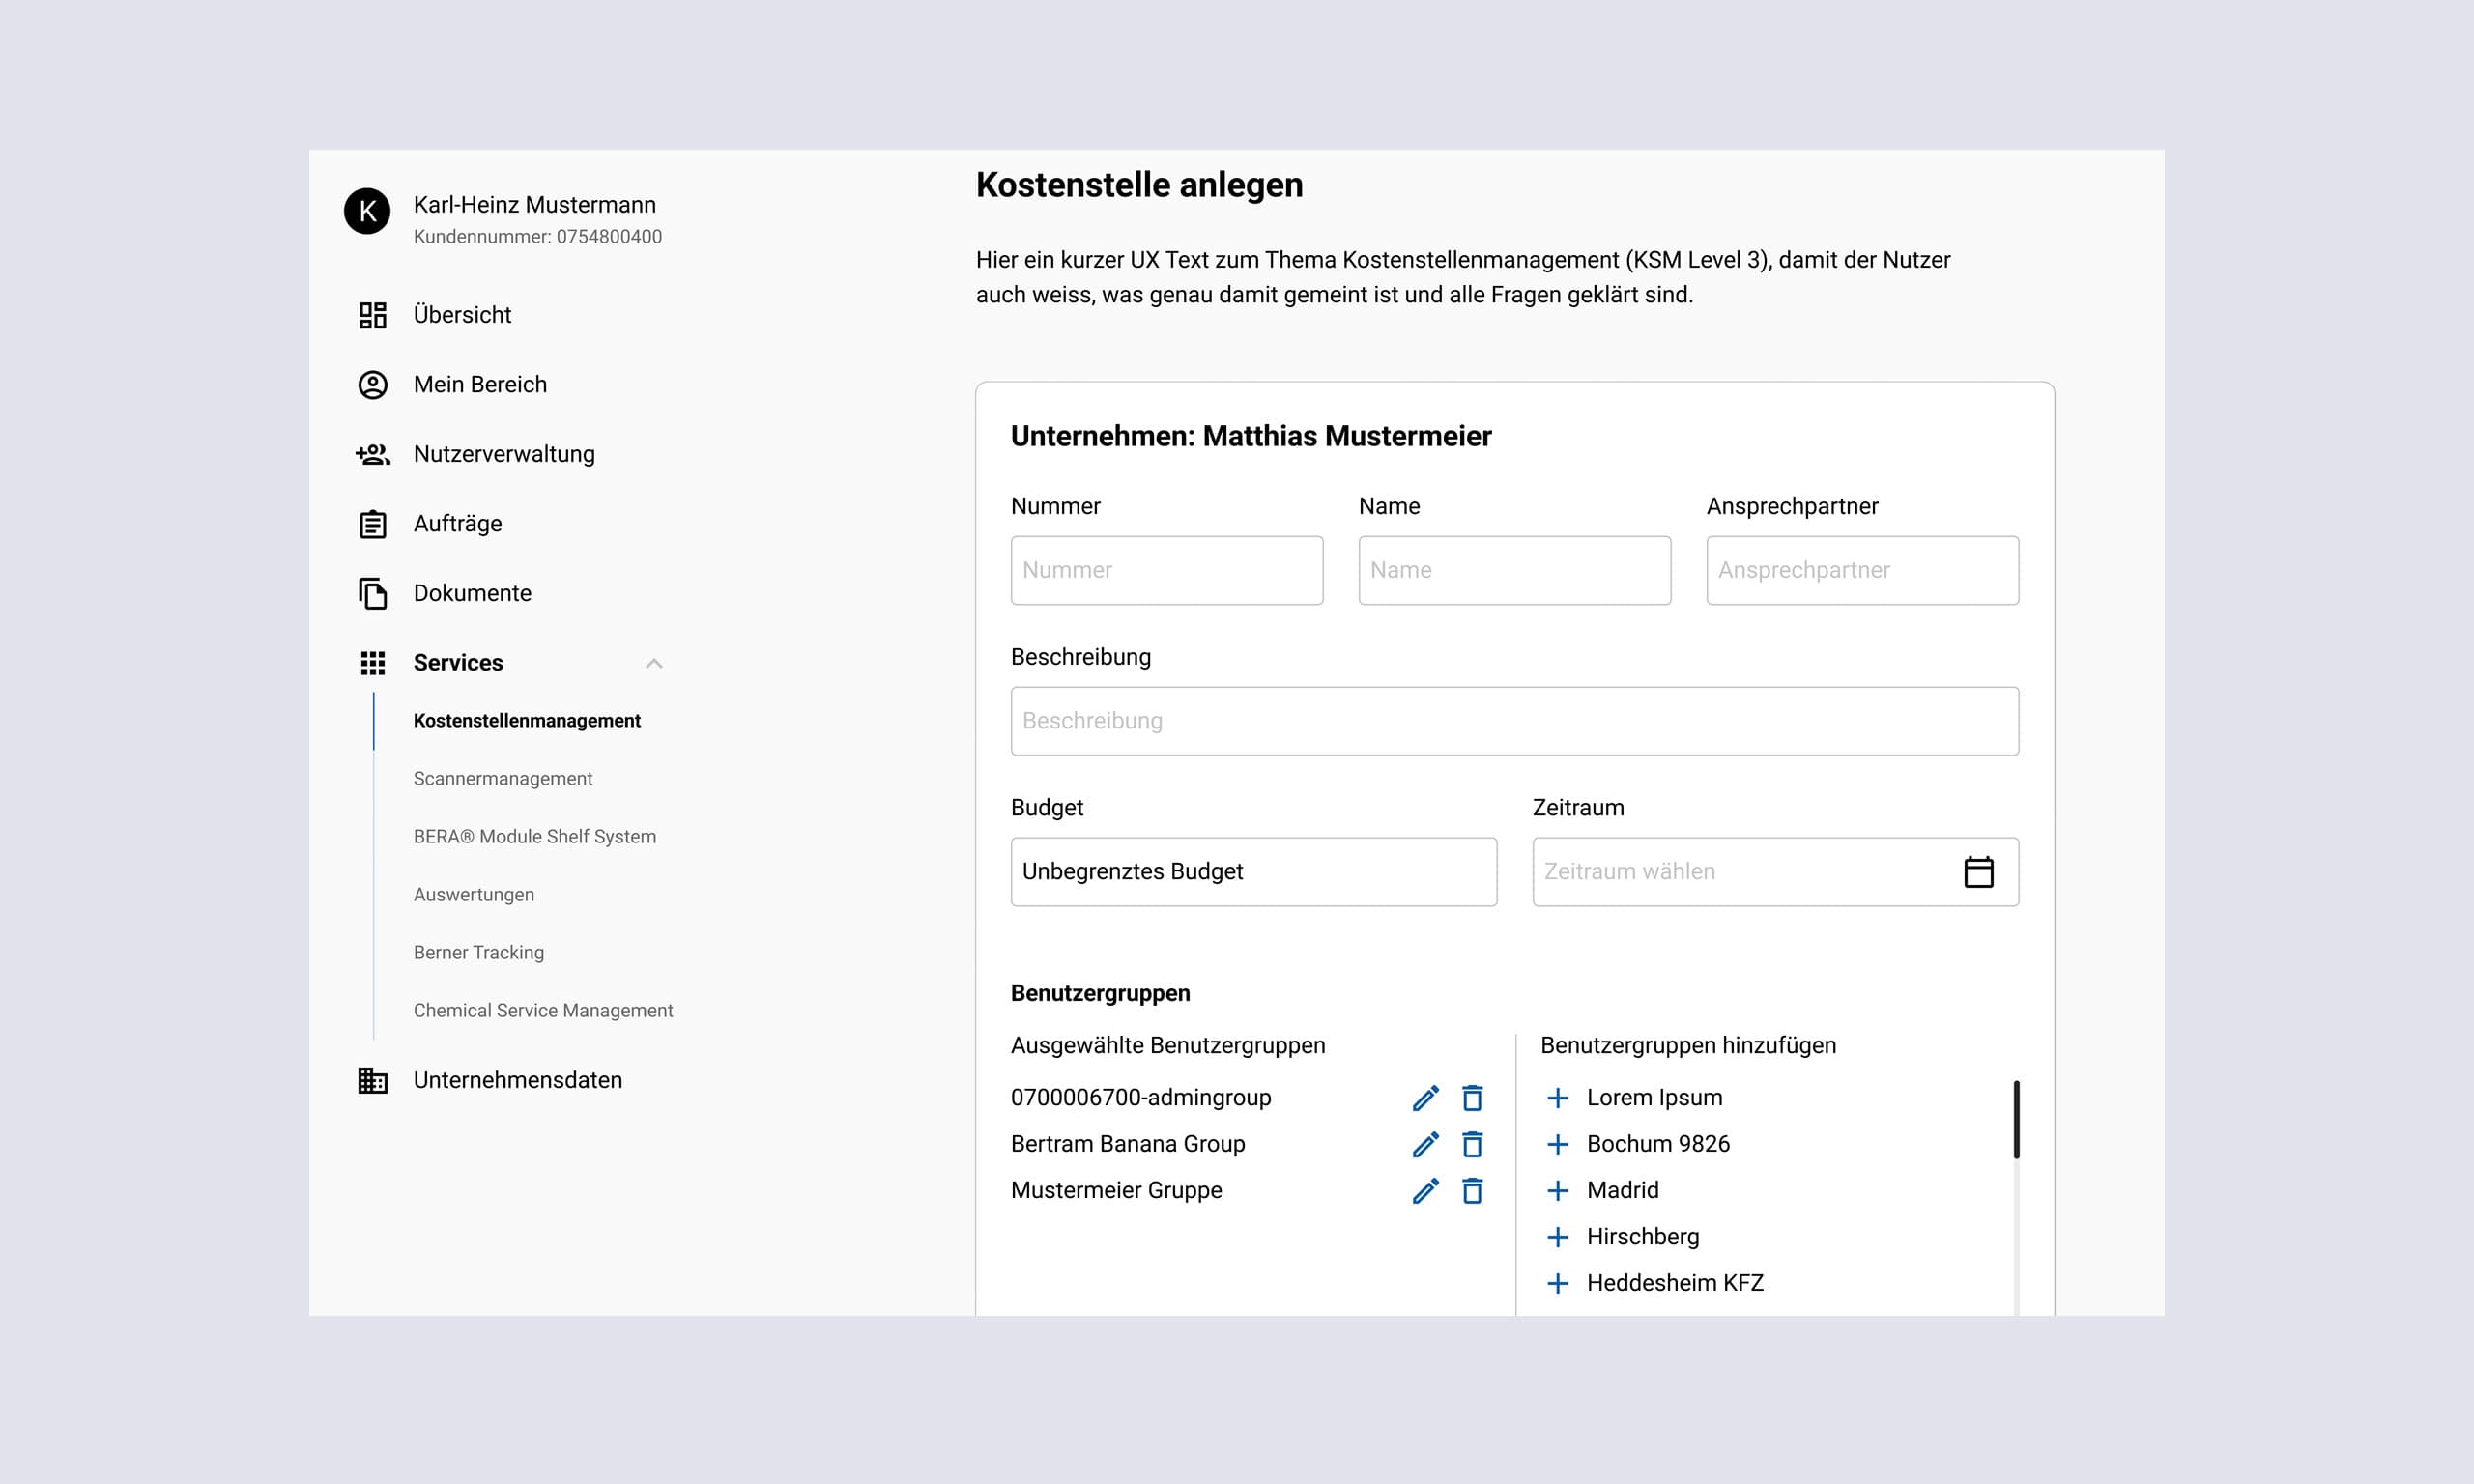Click the Mein Bereich profile icon
Viewport: 2474px width, 1484px height.
(371, 384)
